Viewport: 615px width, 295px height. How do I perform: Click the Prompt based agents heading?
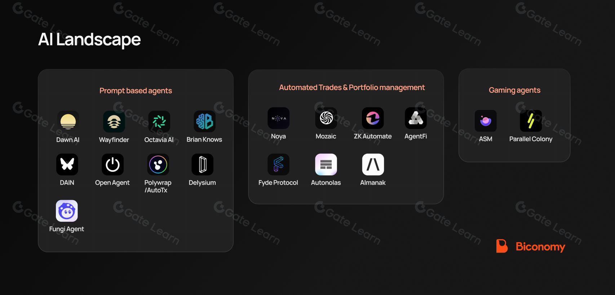136,91
